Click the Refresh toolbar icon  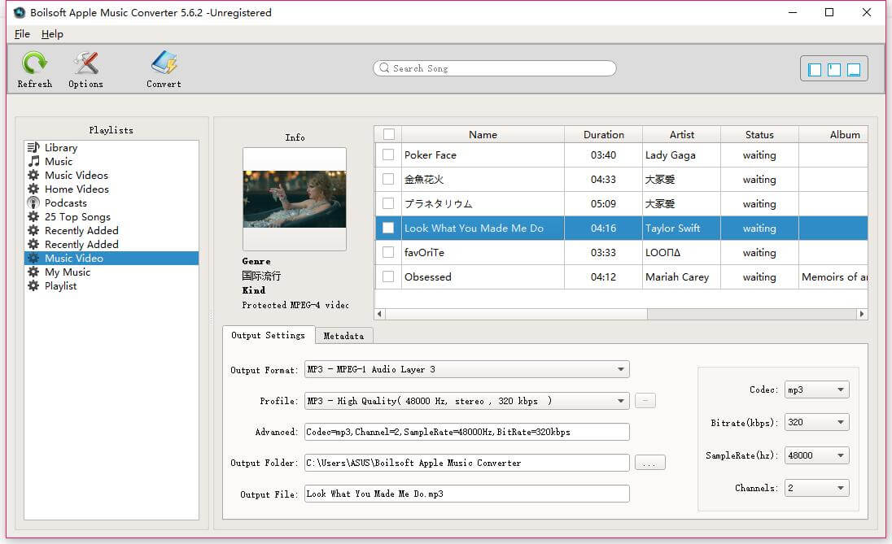[34, 63]
